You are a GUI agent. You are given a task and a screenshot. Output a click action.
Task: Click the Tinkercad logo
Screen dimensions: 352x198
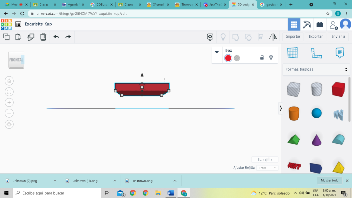tap(6, 24)
